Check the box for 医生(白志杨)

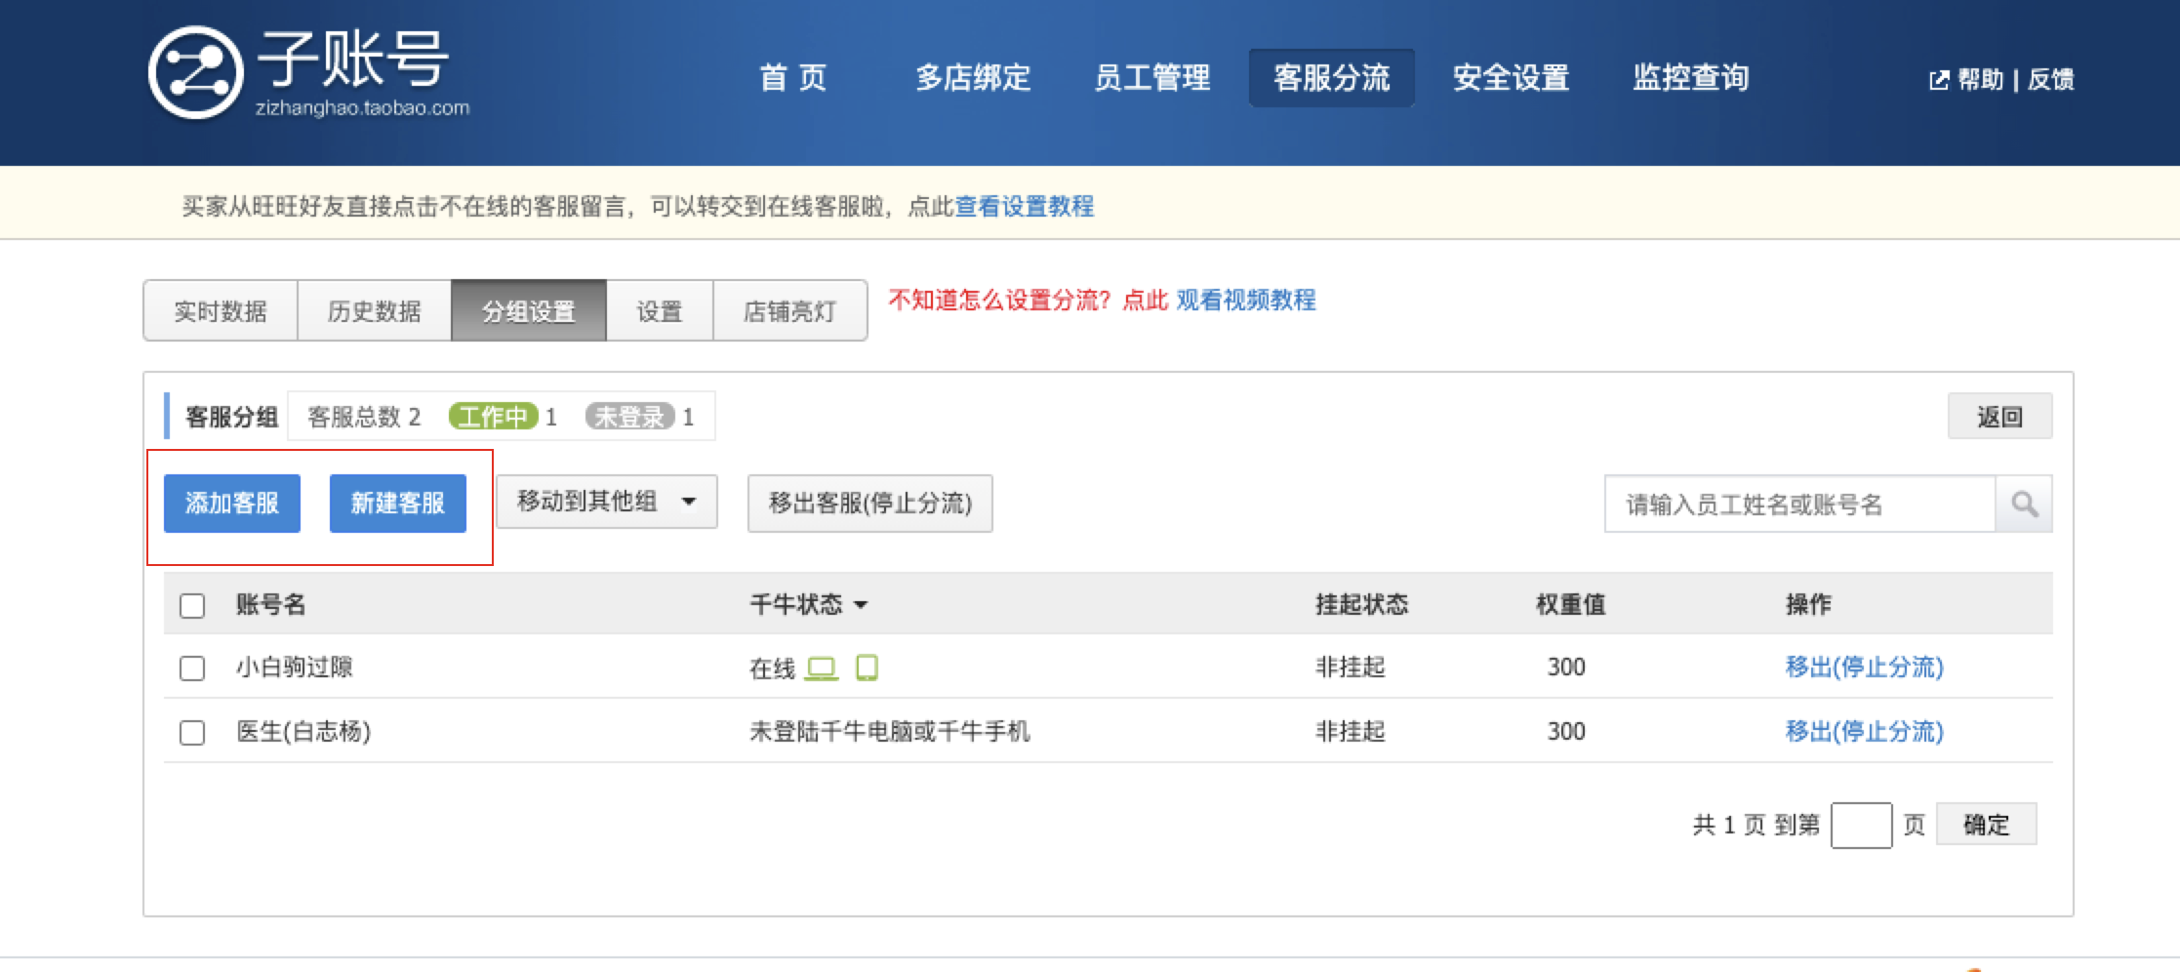pyautogui.click(x=192, y=733)
